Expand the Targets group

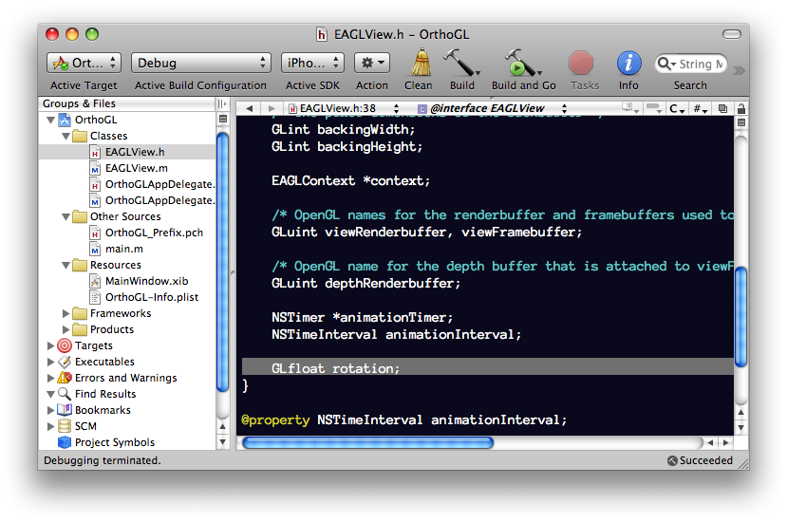tap(50, 345)
